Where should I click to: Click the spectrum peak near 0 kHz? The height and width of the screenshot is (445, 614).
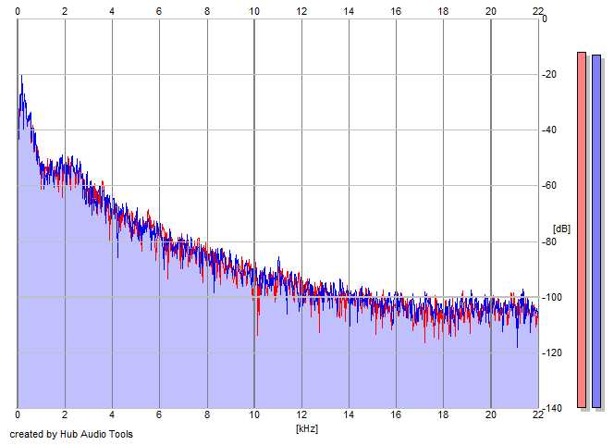(21, 76)
